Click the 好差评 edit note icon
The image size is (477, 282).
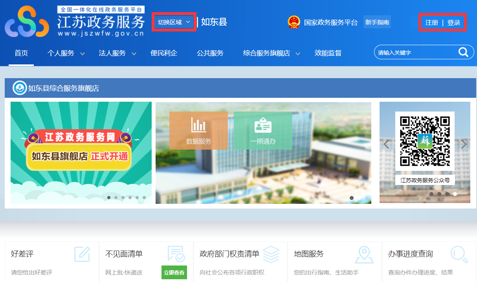(x=82, y=254)
